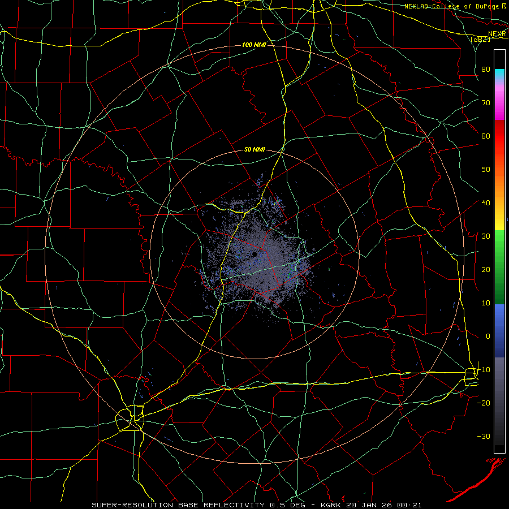Click the 10 dBZ scale value
509x509 pixels.
click(x=486, y=303)
